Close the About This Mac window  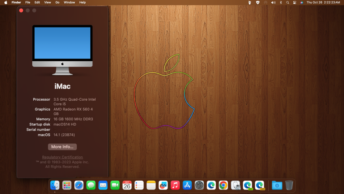pyautogui.click(x=21, y=10)
